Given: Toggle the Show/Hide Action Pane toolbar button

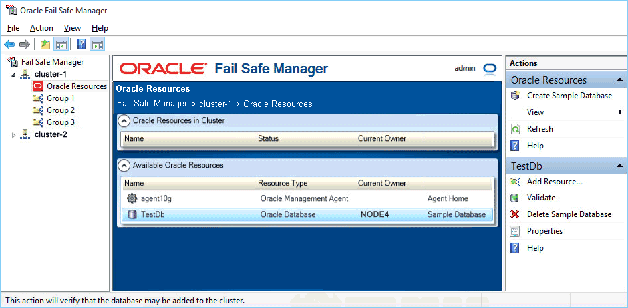Looking at the screenshot, I should [98, 45].
